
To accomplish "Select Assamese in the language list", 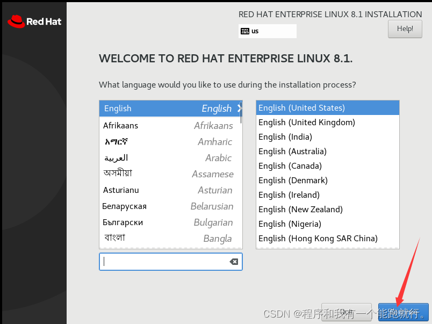I will pyautogui.click(x=170, y=174).
